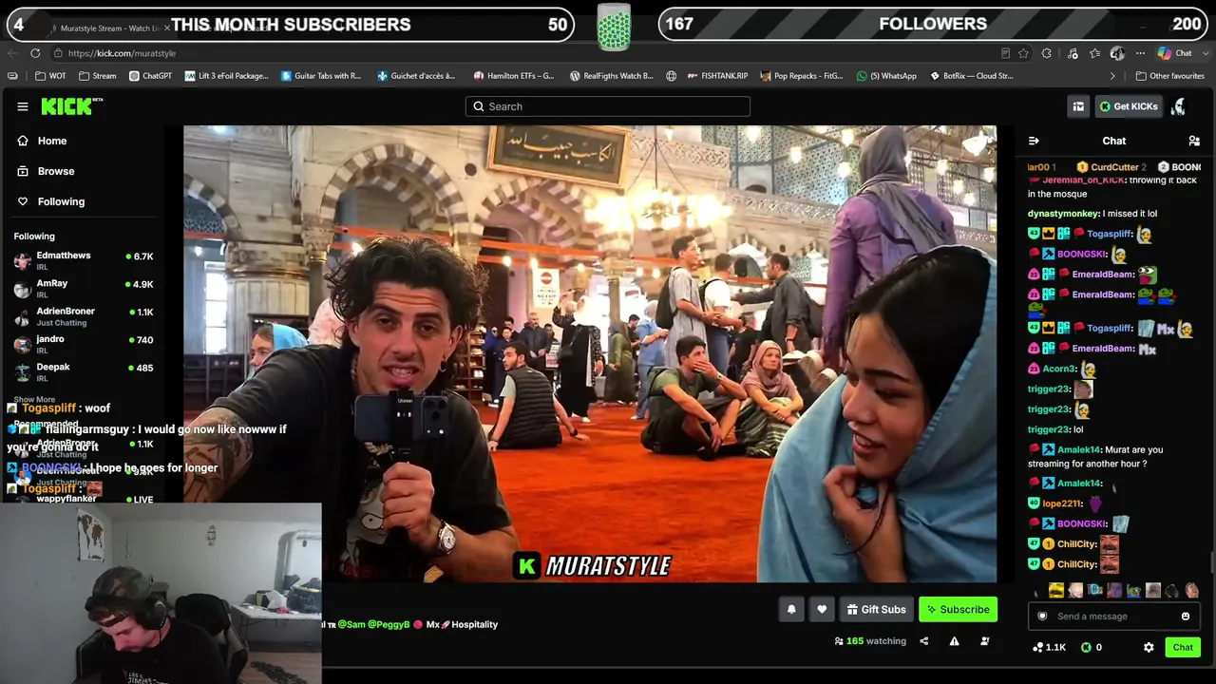Click the green Subscribe button
The image size is (1216, 684).
pyautogui.click(x=958, y=609)
